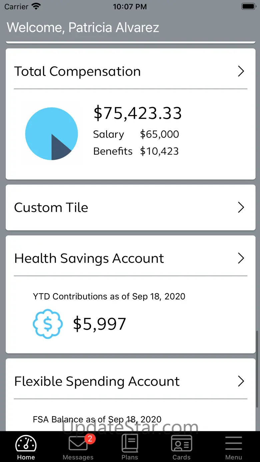Screen dimensions: 260x462
Task: Open the Messages envelope icon
Action: click(x=77, y=444)
